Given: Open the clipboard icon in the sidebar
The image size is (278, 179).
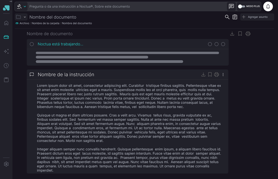Looking at the screenshot, I should (6, 80).
